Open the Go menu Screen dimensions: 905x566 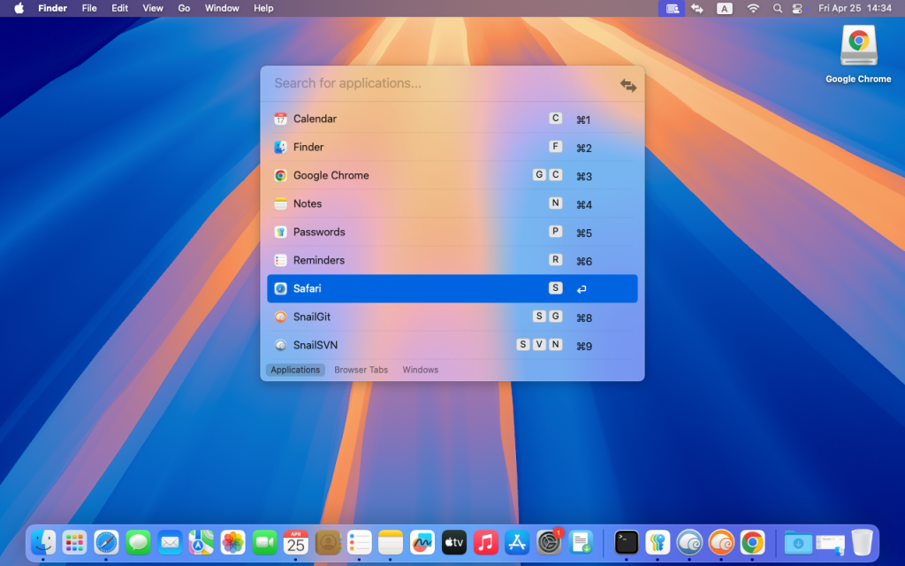click(184, 8)
